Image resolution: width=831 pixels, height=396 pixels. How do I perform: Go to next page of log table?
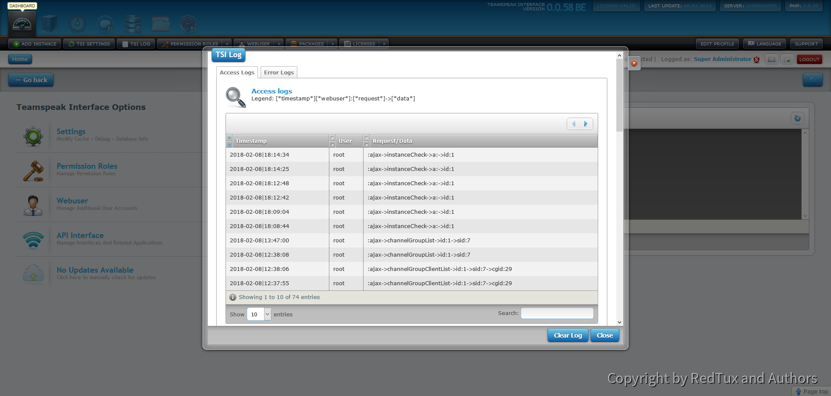pyautogui.click(x=586, y=124)
